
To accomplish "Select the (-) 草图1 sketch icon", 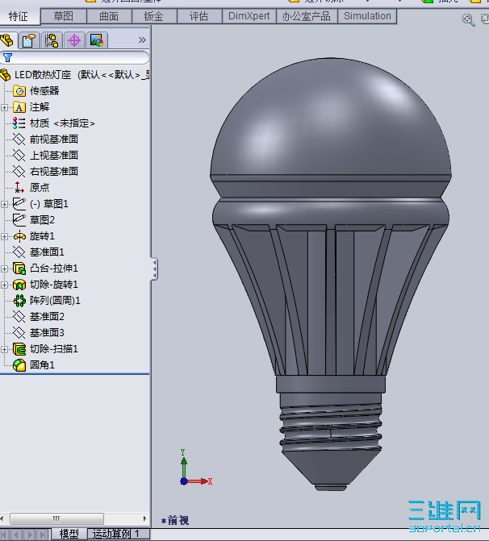I will pyautogui.click(x=19, y=203).
